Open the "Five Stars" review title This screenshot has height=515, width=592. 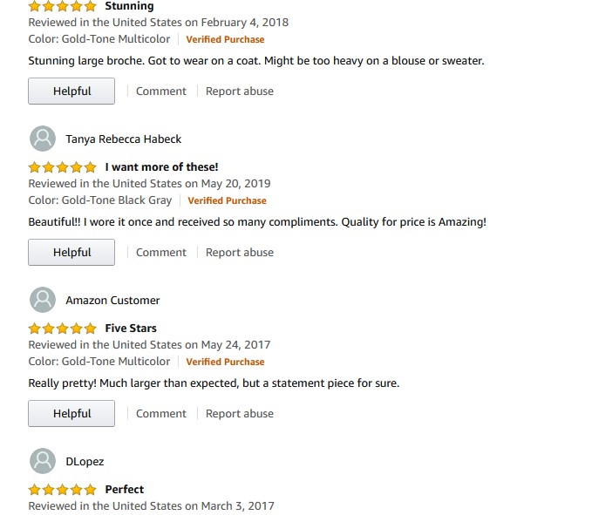click(131, 329)
